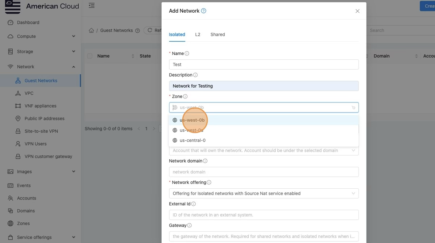Click the help icon next to Guest Networks breadcrumb
This screenshot has width=435, height=243.
(137, 31)
